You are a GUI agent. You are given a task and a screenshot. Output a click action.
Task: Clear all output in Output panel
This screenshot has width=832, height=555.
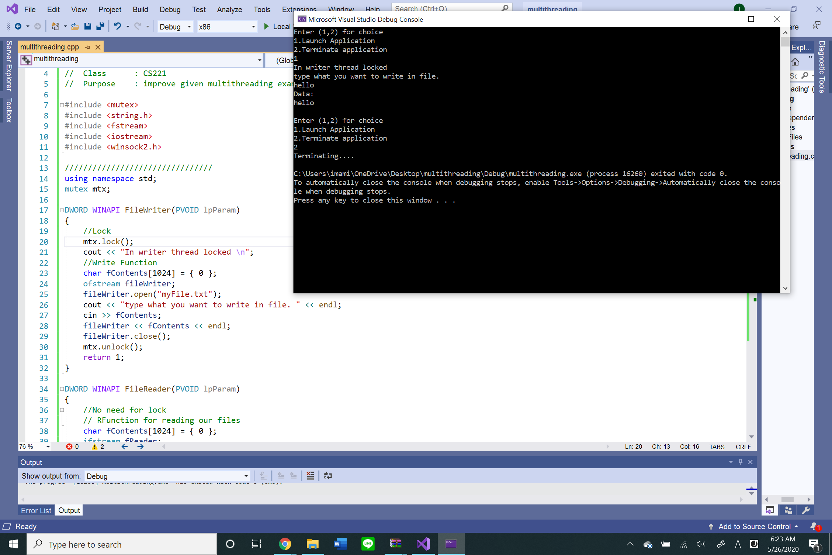click(310, 476)
